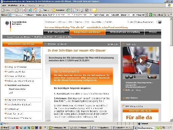173x130 pixels.
Task: Select the Wirtschaft und Verwaltung tab
Action: (125, 32)
